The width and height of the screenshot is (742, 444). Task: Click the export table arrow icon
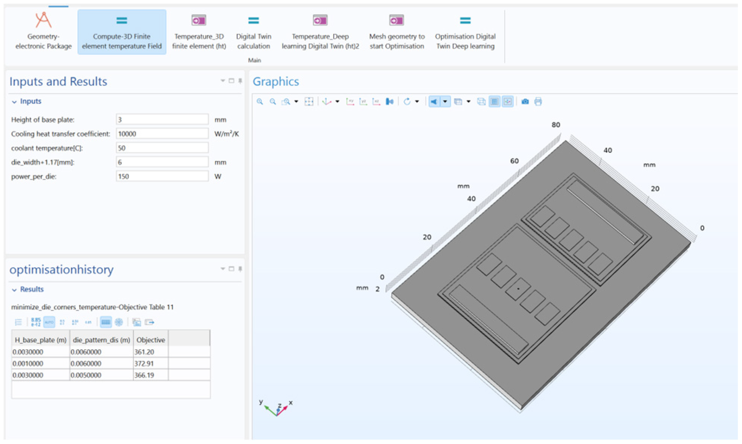click(x=150, y=322)
